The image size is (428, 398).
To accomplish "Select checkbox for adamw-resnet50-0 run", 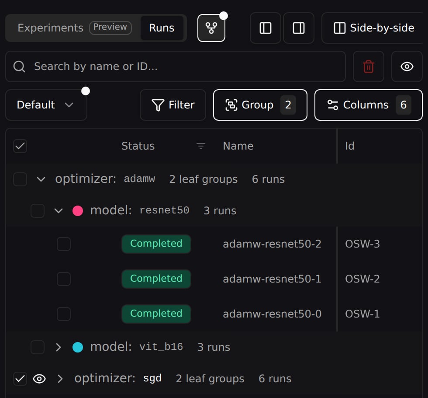I will point(64,314).
